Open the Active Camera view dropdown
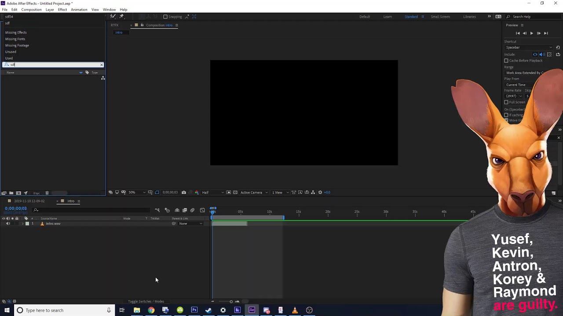This screenshot has height=316, width=563. coord(254,192)
